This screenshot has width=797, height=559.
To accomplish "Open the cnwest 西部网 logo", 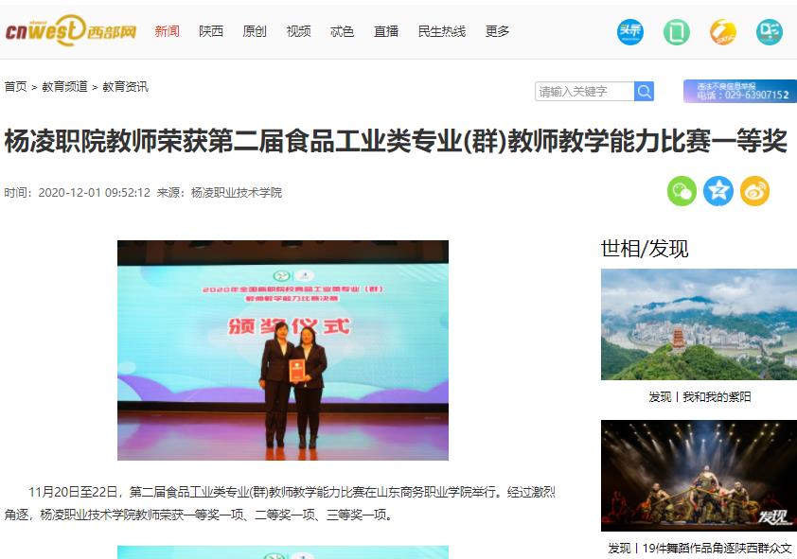I will coord(71,30).
